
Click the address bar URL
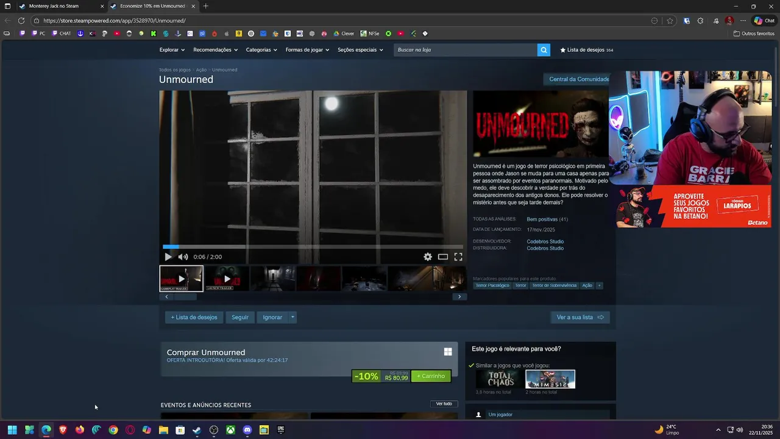115,21
